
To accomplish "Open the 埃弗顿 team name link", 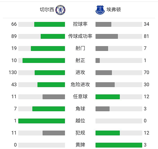I will click(x=114, y=10).
